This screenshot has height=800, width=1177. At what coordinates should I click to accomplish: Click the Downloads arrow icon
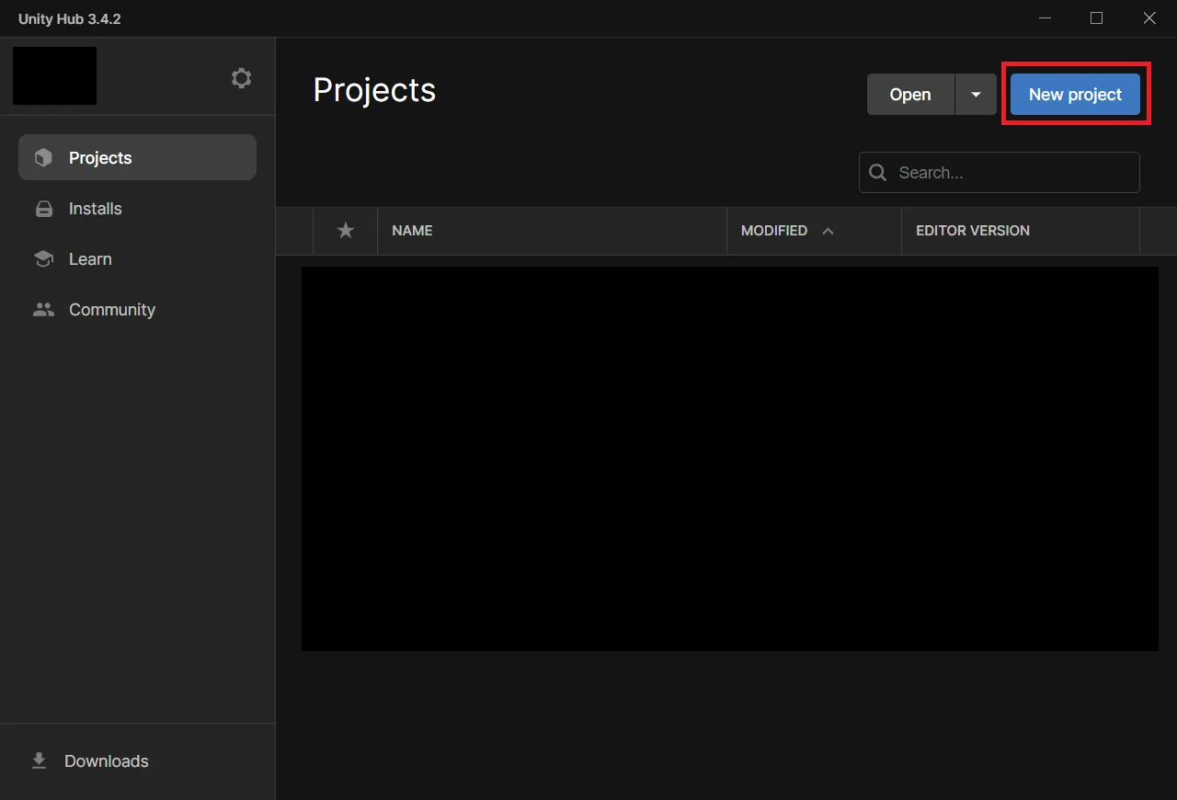[39, 760]
